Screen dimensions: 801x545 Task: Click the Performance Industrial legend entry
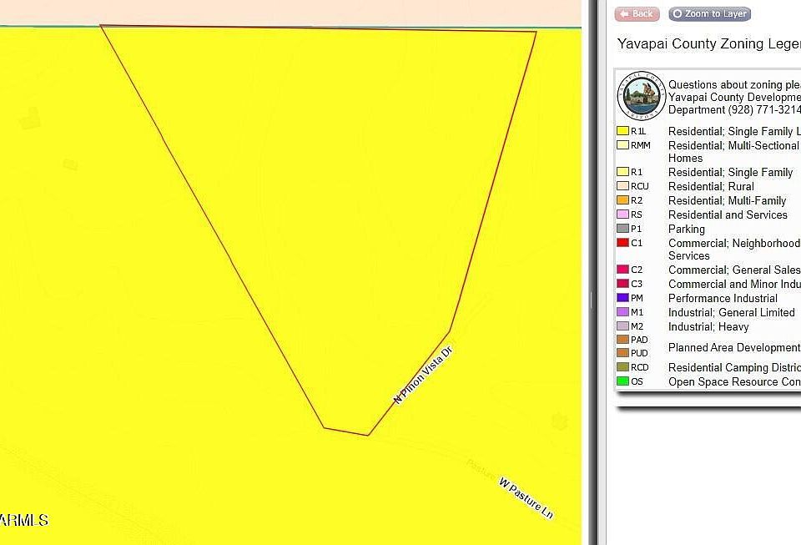click(x=723, y=298)
